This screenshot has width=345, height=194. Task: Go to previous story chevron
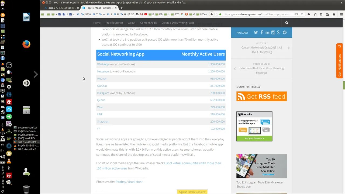point(234,68)
